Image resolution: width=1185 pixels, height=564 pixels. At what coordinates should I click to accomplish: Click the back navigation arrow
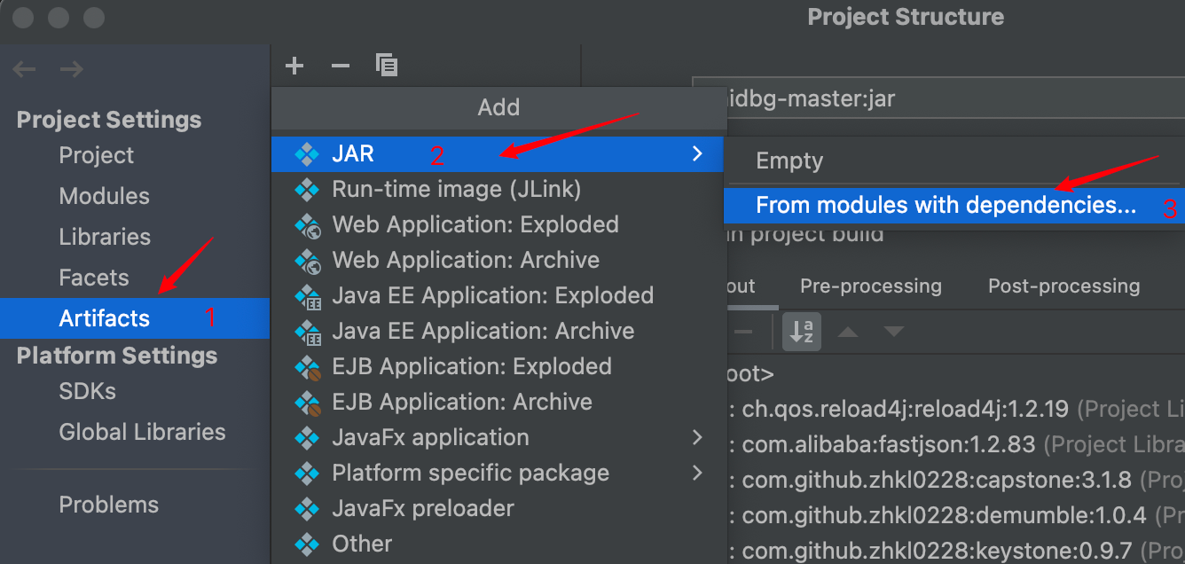pyautogui.click(x=24, y=68)
